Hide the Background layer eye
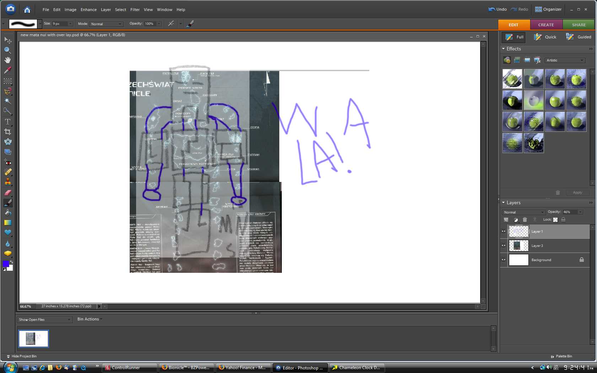597x373 pixels. click(x=504, y=260)
